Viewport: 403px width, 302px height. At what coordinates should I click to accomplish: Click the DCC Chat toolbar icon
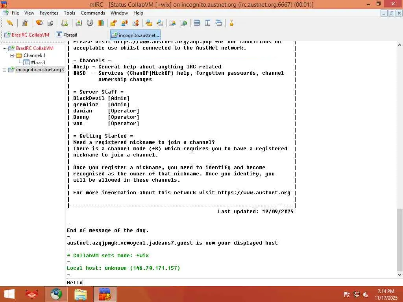click(125, 23)
